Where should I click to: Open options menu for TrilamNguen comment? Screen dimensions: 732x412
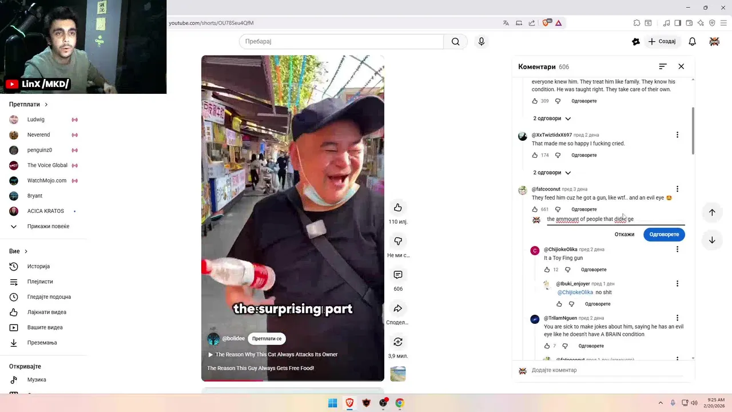[677, 318]
